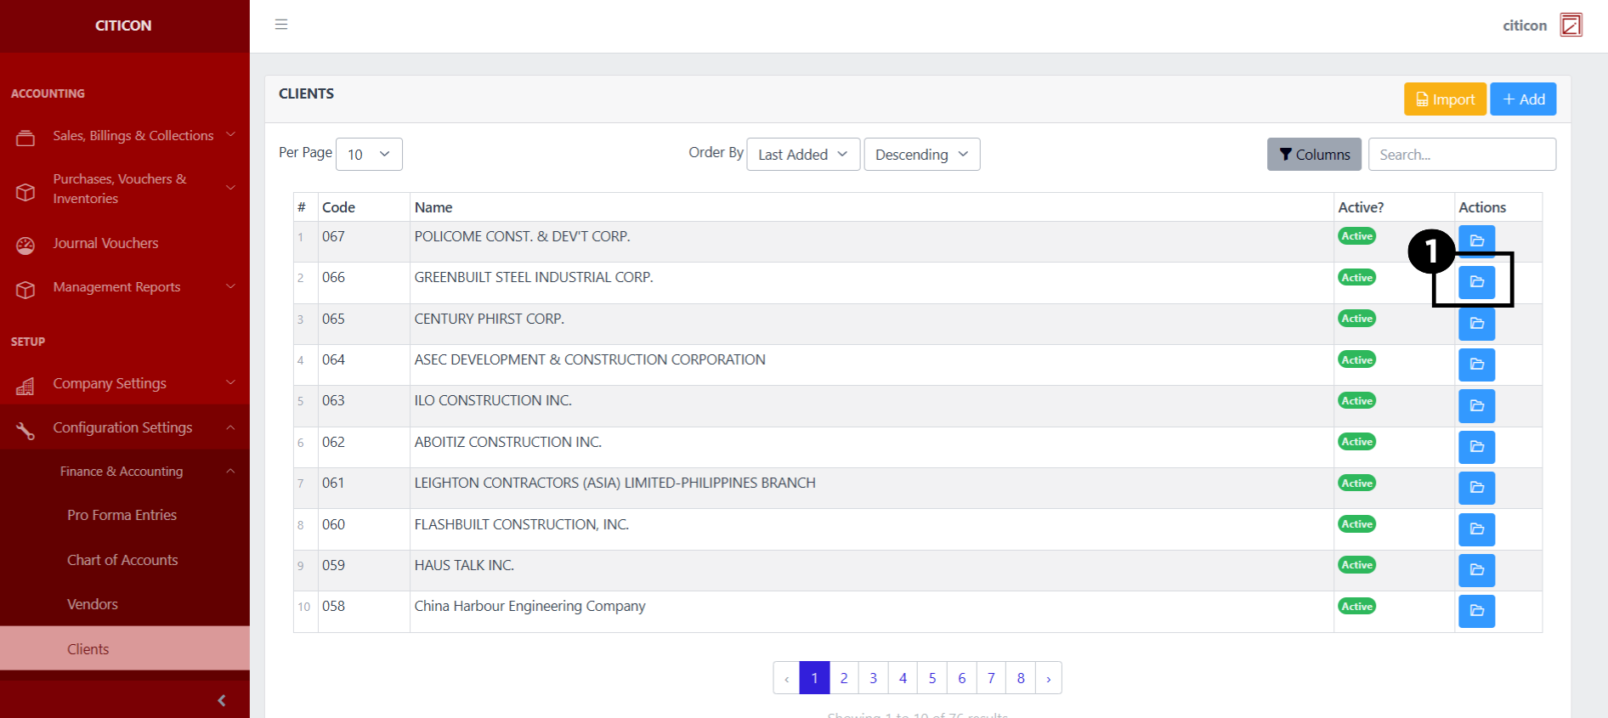The image size is (1608, 718).
Task: Open folder icon for China Harbour Engineering row
Action: point(1476,610)
